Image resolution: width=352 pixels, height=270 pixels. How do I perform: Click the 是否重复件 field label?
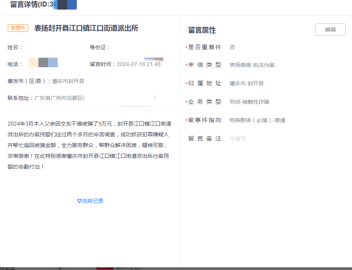[204, 47]
